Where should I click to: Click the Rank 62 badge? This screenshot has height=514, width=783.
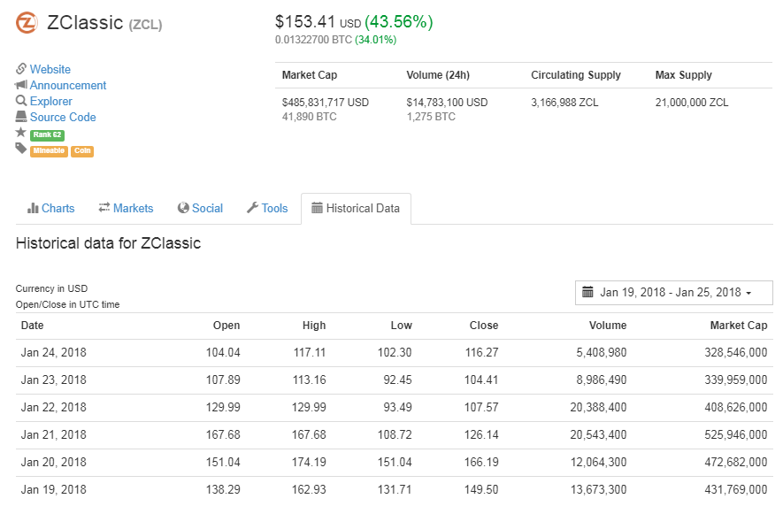point(48,134)
